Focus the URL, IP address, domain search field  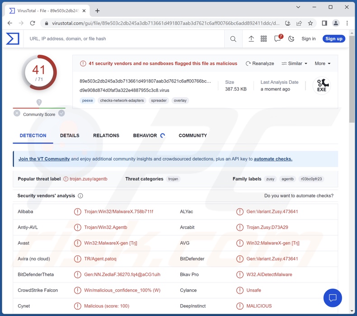124,39
